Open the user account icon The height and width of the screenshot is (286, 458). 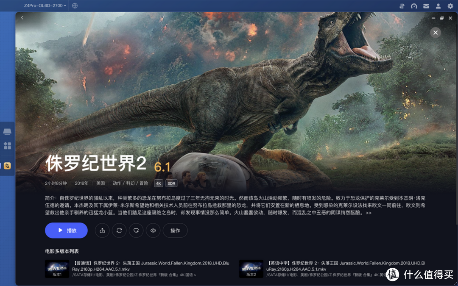(438, 6)
